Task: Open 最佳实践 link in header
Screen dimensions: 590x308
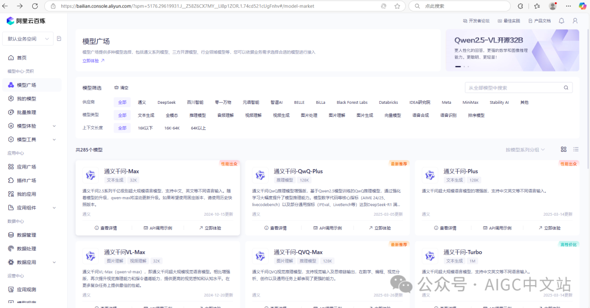Action: (x=509, y=21)
